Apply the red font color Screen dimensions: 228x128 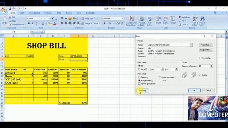click(55, 23)
